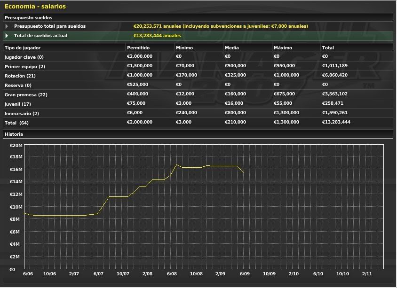Click the €1,500,000 Primer equipo permitted value
Image resolution: width=397 pixels, height=288 pixels.
coord(140,66)
